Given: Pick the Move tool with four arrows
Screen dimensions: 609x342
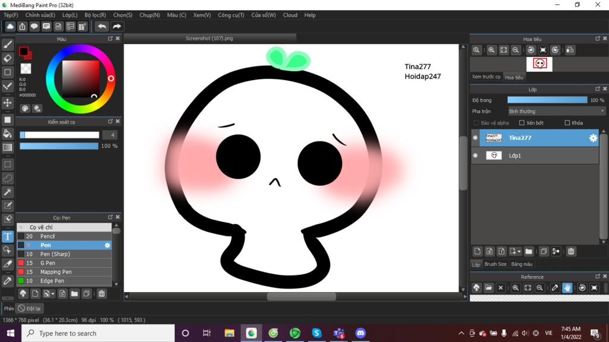Looking at the screenshot, I should point(8,103).
